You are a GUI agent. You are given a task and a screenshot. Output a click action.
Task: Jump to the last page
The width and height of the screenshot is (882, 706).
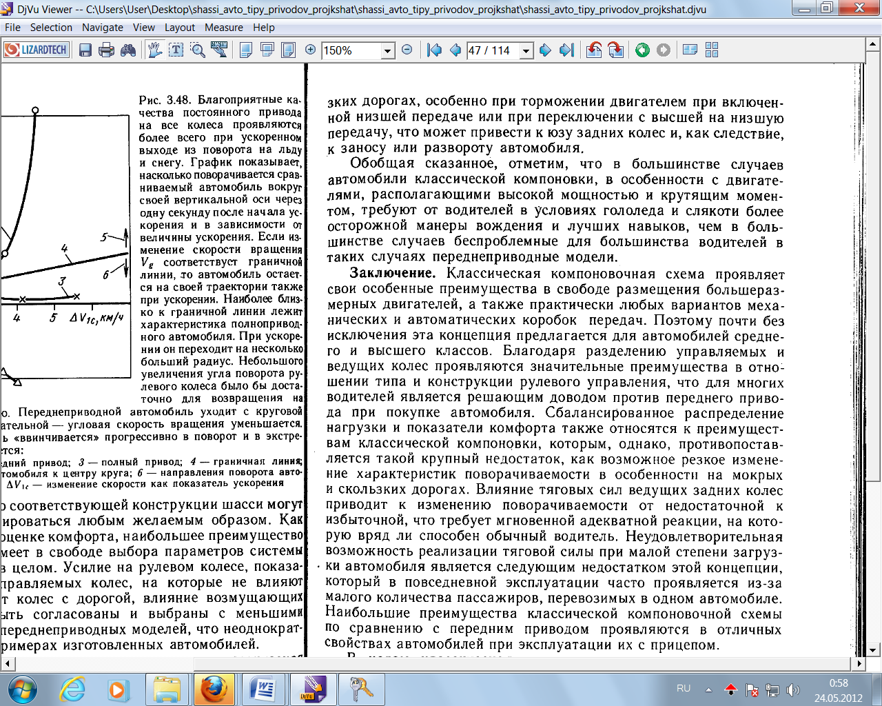coord(566,50)
